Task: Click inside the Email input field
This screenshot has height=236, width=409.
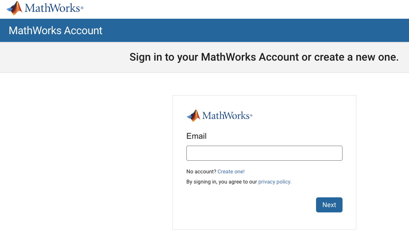Action: click(x=264, y=153)
